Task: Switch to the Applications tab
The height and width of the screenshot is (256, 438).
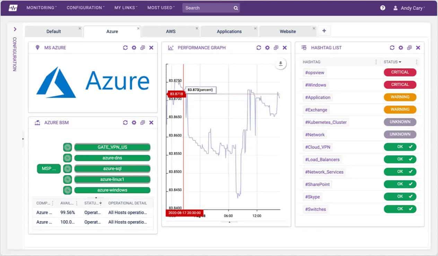Action: [229, 31]
